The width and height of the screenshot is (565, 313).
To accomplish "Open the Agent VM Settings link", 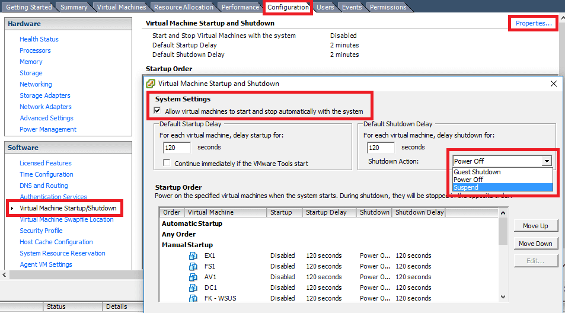I will (x=46, y=264).
